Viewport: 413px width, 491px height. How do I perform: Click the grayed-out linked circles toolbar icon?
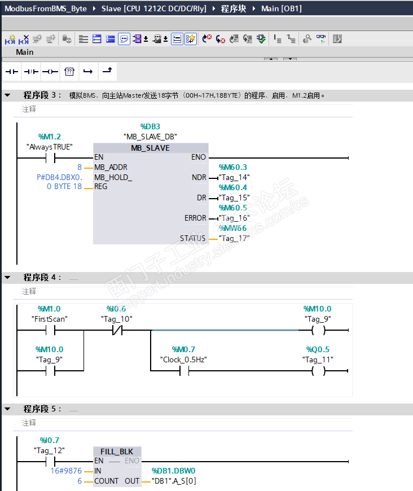point(307,39)
